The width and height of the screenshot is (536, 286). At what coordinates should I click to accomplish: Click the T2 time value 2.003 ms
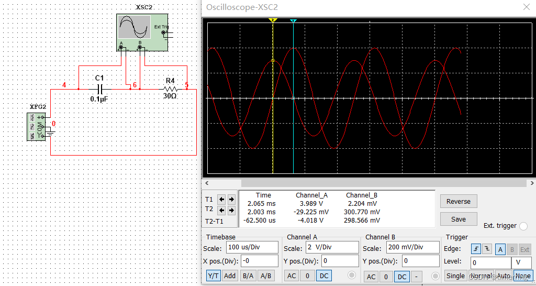tap(261, 212)
